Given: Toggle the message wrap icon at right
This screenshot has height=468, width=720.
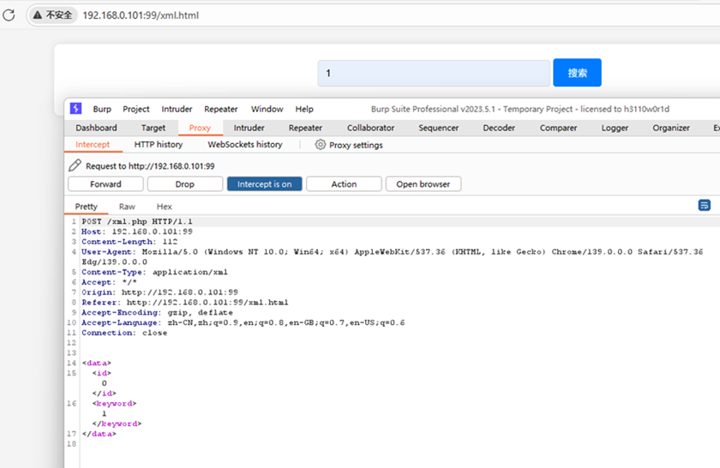Looking at the screenshot, I should point(704,205).
